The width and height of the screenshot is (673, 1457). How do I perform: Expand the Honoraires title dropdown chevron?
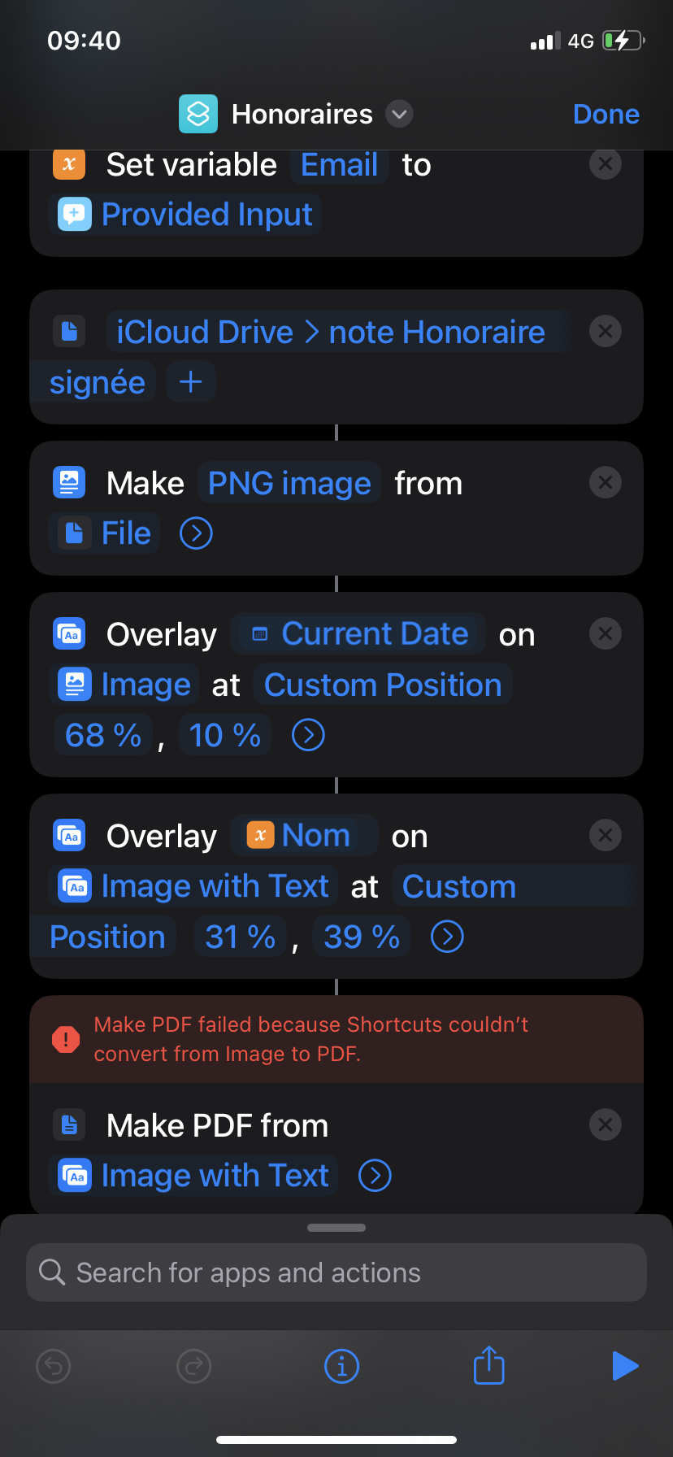click(x=399, y=114)
